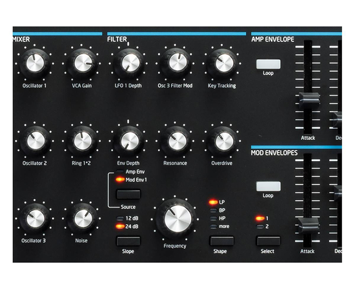Click the Oscillator 3 mixer knob
The width and height of the screenshot is (355, 290).
[35, 218]
